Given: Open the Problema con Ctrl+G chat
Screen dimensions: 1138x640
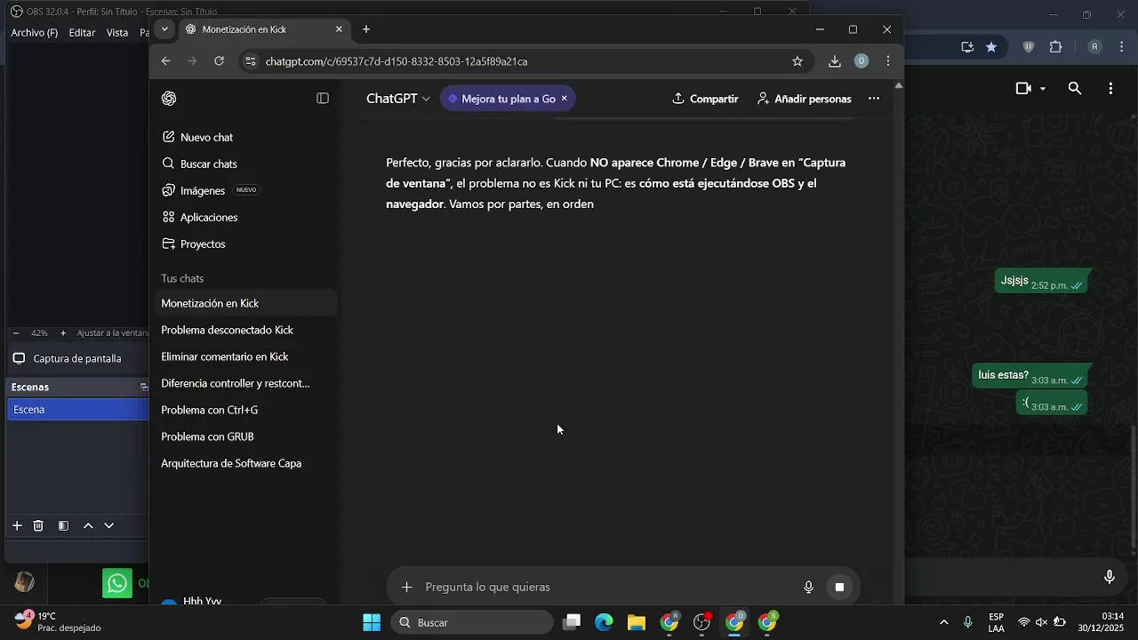Looking at the screenshot, I should [x=246, y=410].
